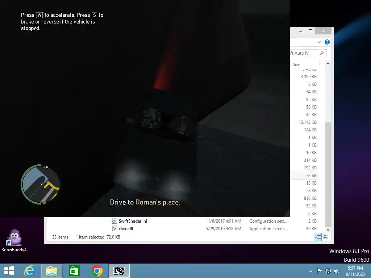Click the 52 KB size cell
Screen dimensions: 371x278
coord(311,206)
